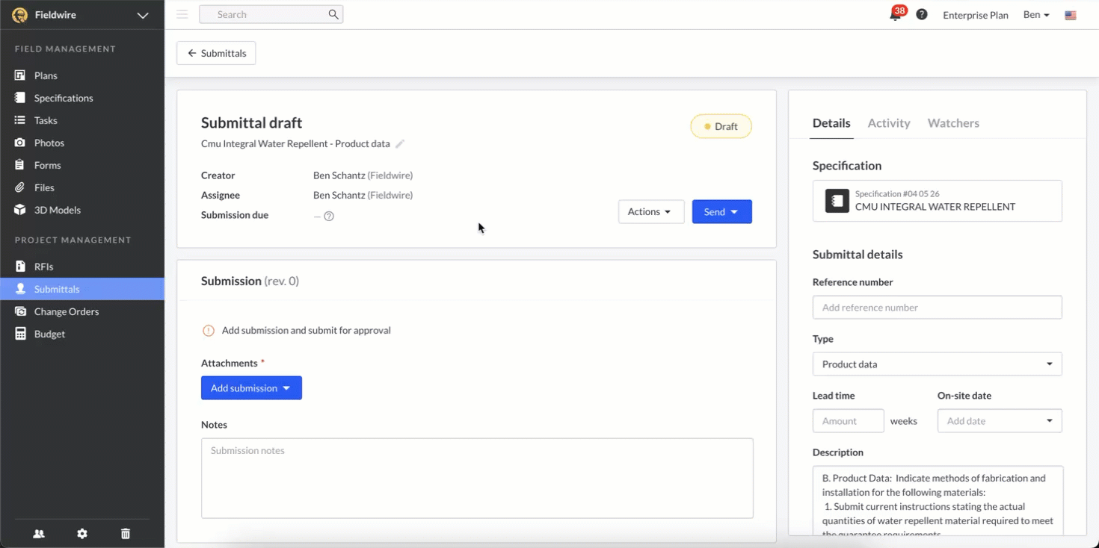Open RFIs in the sidebar

pos(43,267)
